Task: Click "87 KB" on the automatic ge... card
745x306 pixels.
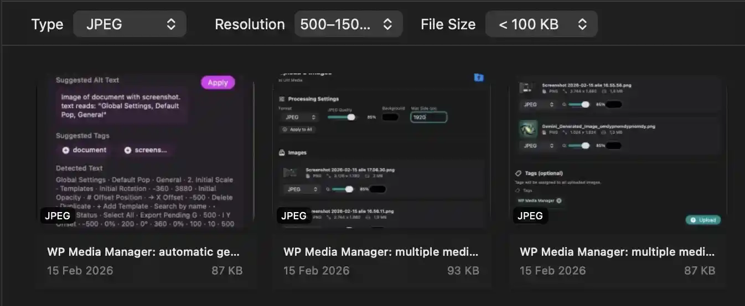Action: [227, 271]
